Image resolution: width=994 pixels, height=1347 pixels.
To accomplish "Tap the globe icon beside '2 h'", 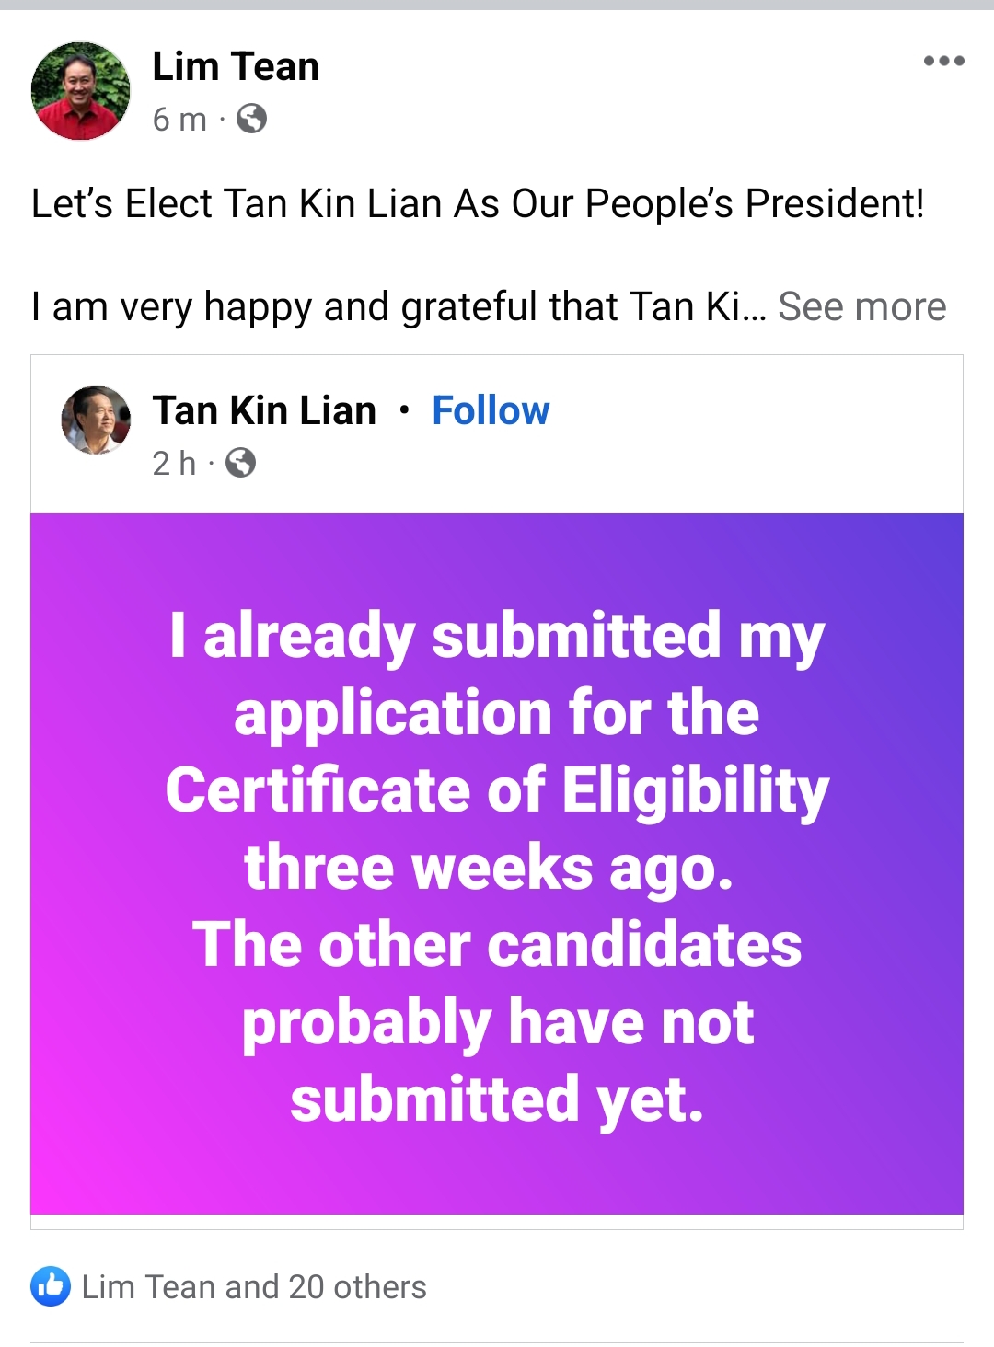I will (240, 462).
